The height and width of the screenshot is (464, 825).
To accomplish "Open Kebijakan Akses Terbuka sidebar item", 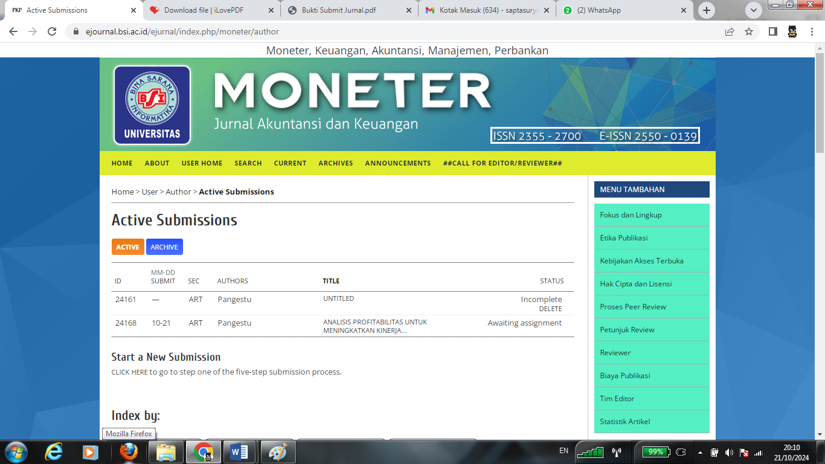I will (x=652, y=261).
